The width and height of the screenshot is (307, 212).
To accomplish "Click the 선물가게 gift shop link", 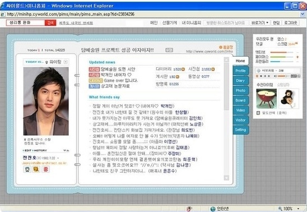I will click(170, 23).
